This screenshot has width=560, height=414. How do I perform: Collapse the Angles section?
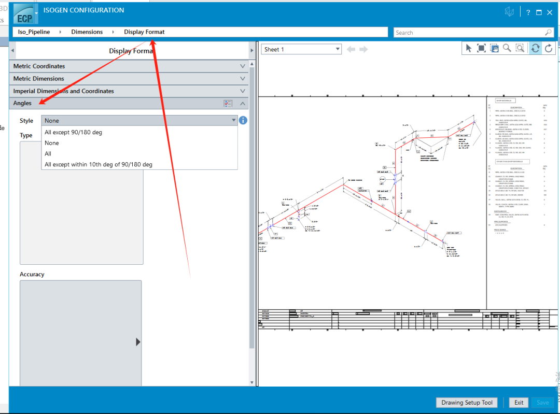(x=243, y=104)
